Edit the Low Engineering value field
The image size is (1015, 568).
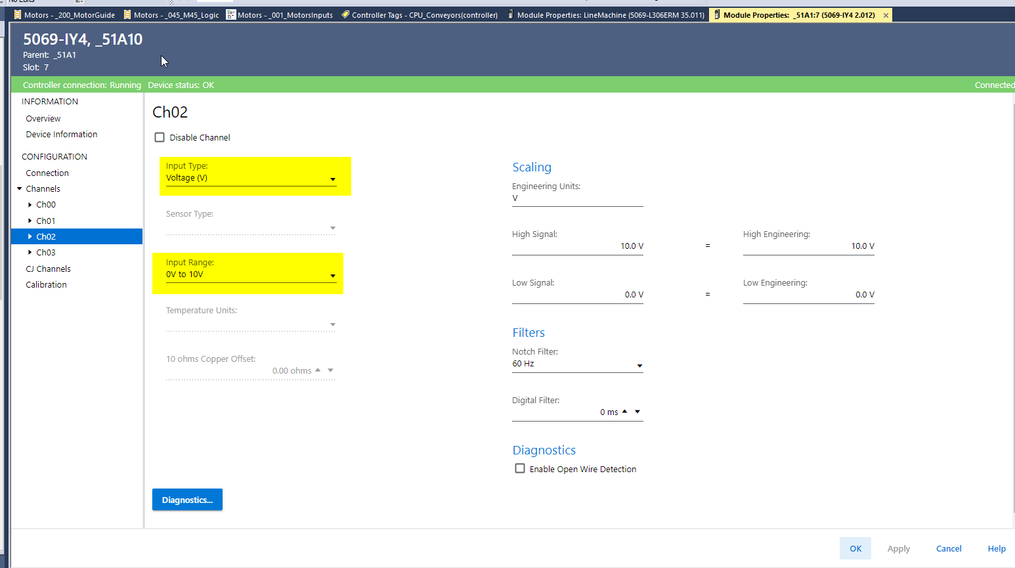809,295
